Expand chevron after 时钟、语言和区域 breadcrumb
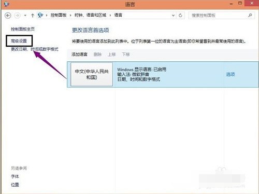This screenshot has width=259, height=194. (110, 16)
